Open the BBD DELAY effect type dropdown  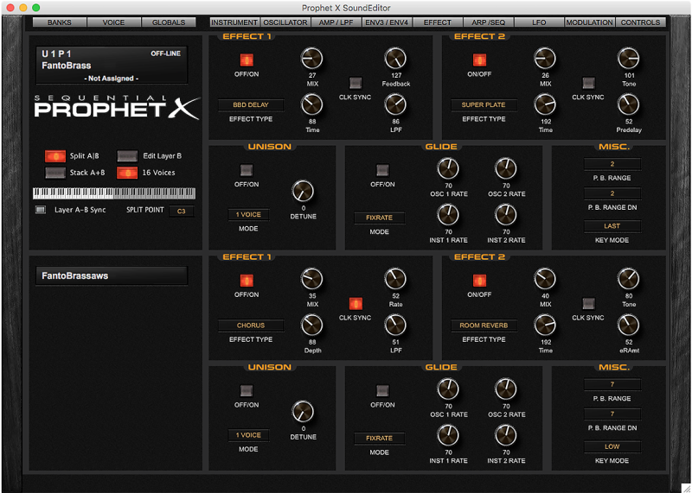[251, 105]
